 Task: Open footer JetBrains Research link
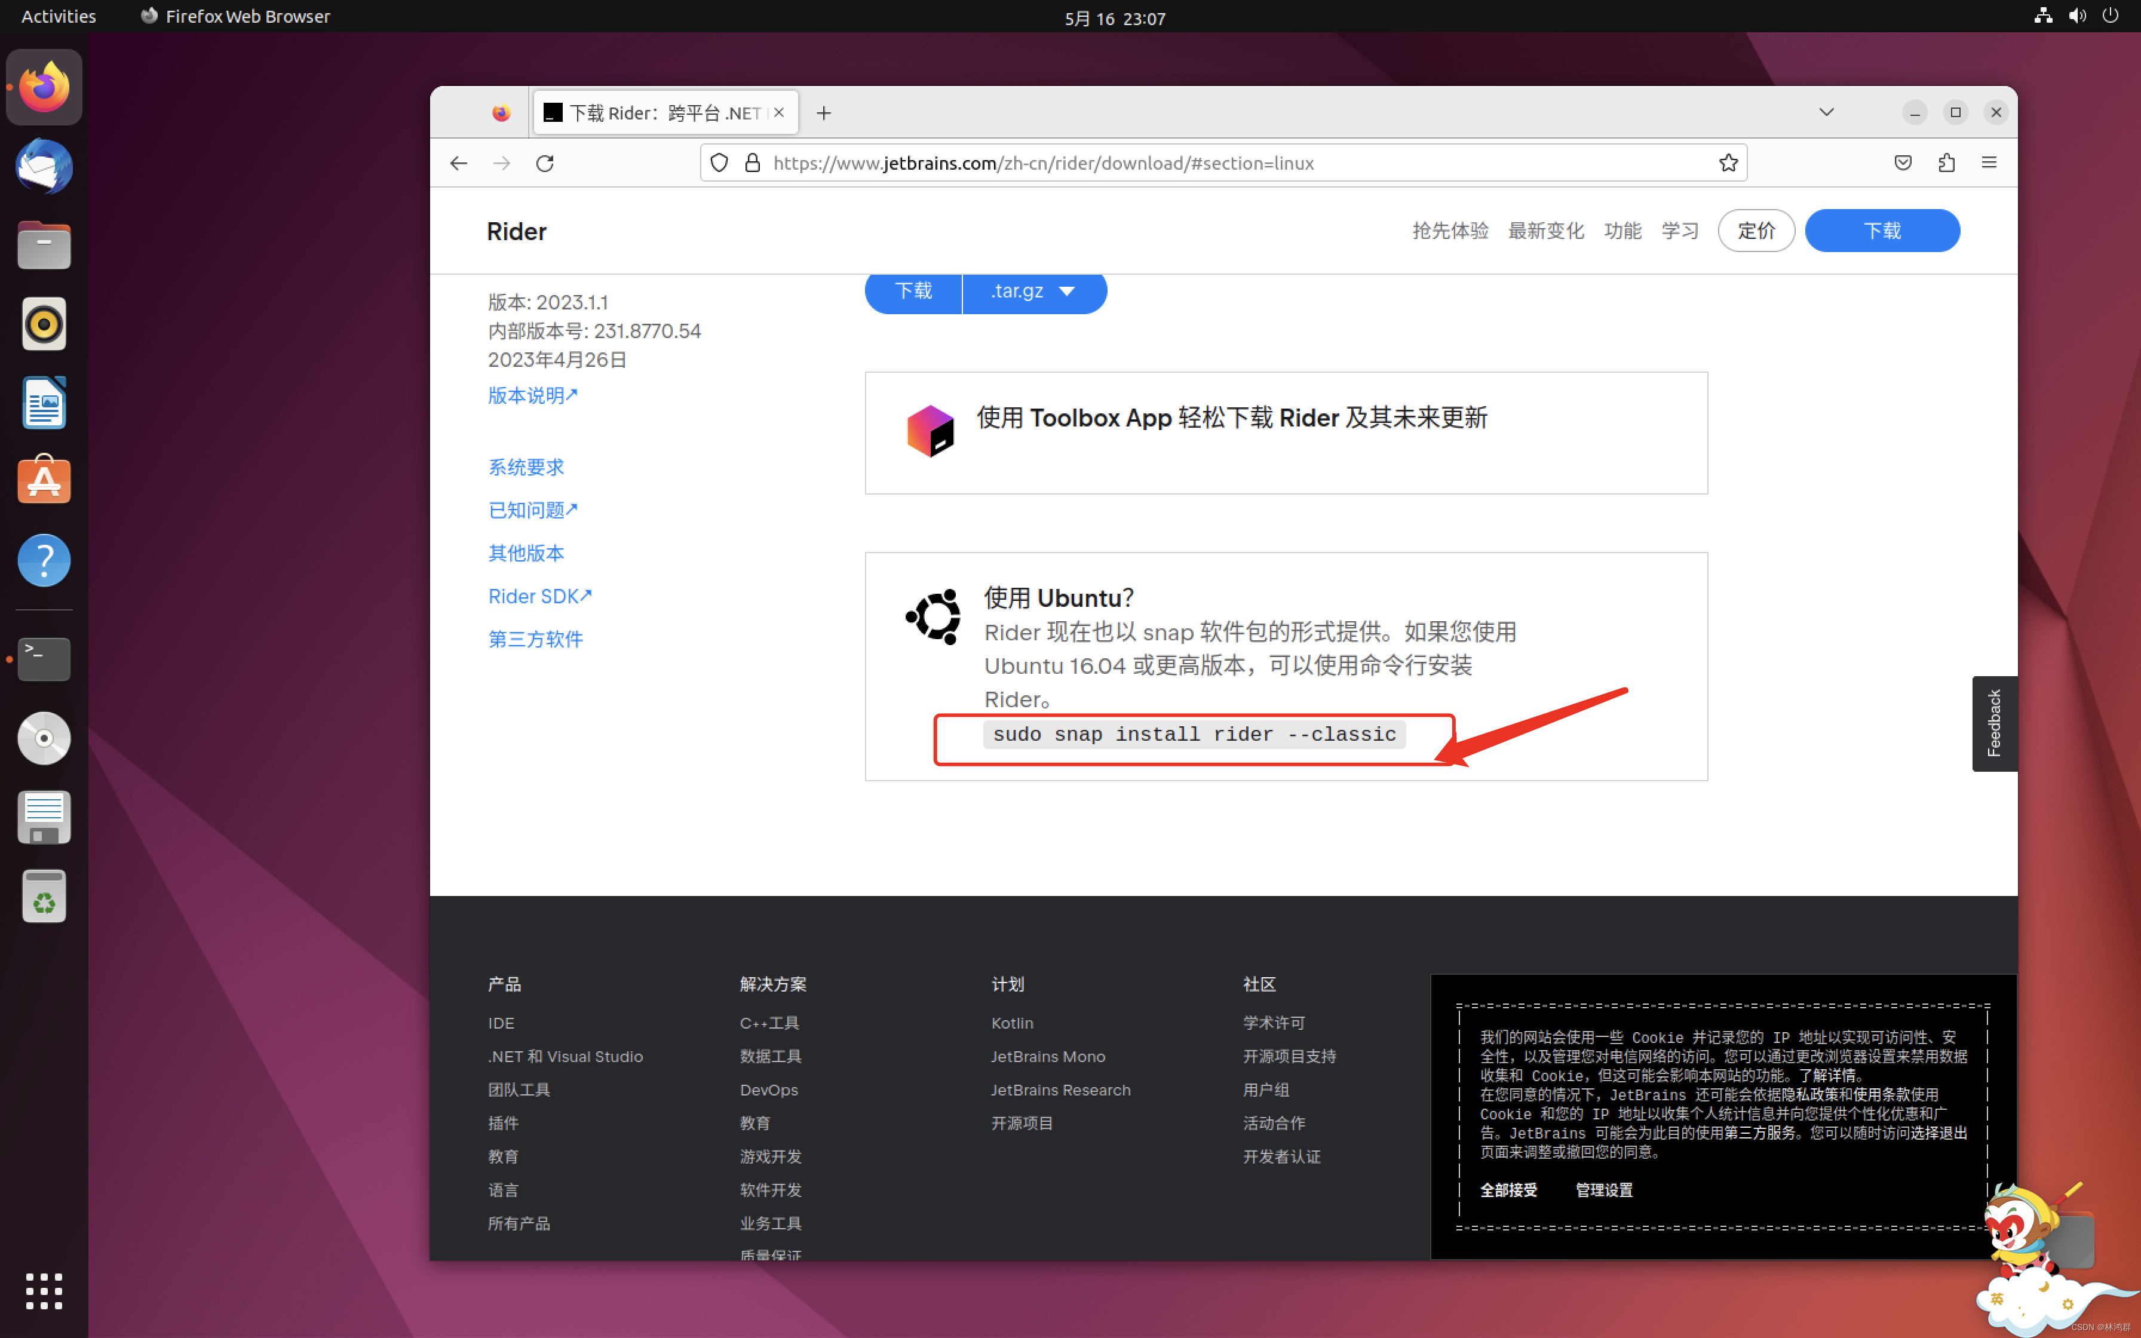(1061, 1090)
